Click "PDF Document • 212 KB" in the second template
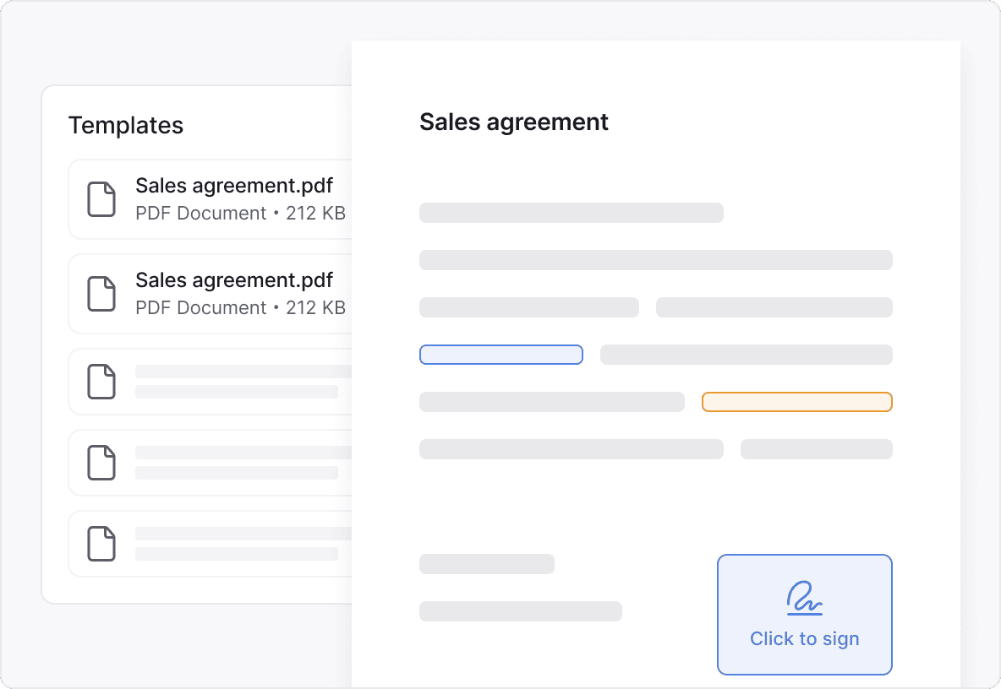 pos(240,308)
